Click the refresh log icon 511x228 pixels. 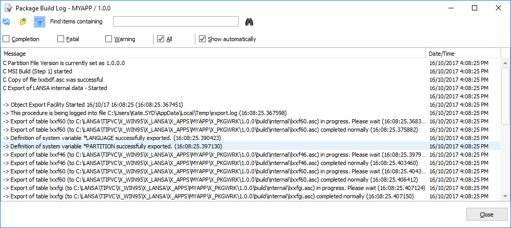point(6,22)
